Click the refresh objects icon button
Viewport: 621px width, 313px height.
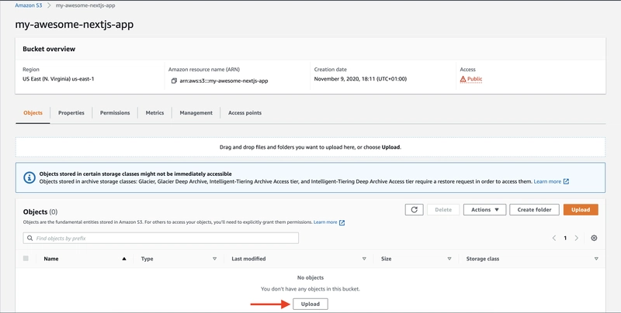(415, 209)
